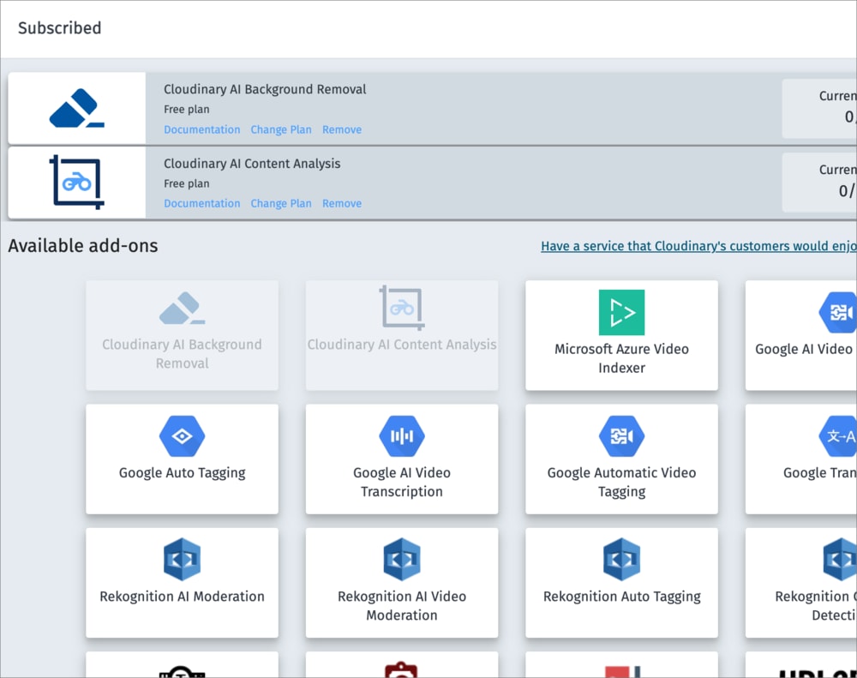
Task: Click the greyed Content Analysis icon in add-ons
Action: point(402,308)
